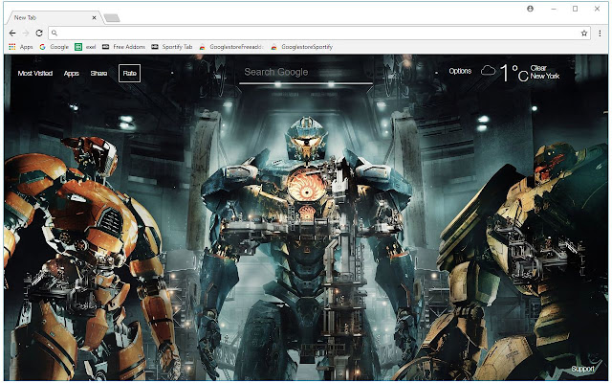This screenshot has width=612, height=383.
Task: Open the user profile icon
Action: (530, 9)
